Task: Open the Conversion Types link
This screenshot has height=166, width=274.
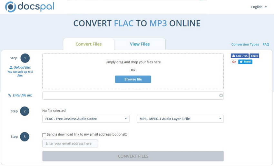Action: pyautogui.click(x=245, y=44)
